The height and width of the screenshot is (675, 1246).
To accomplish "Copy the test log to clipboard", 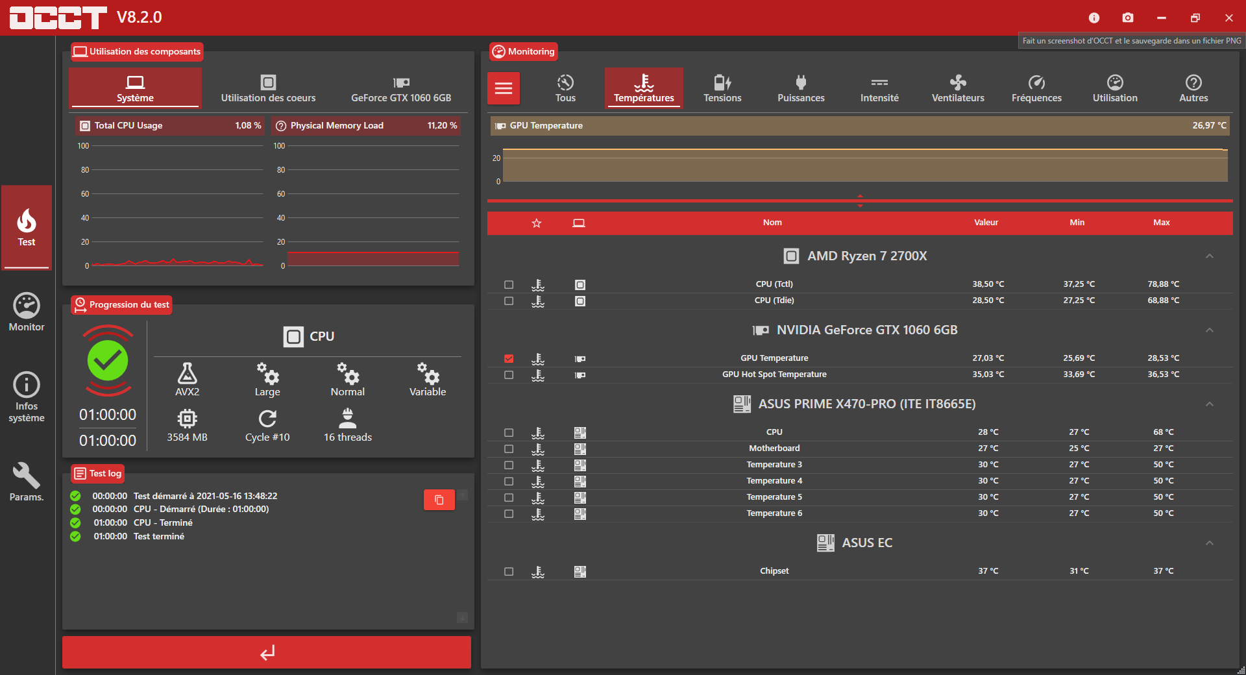I will 439,500.
